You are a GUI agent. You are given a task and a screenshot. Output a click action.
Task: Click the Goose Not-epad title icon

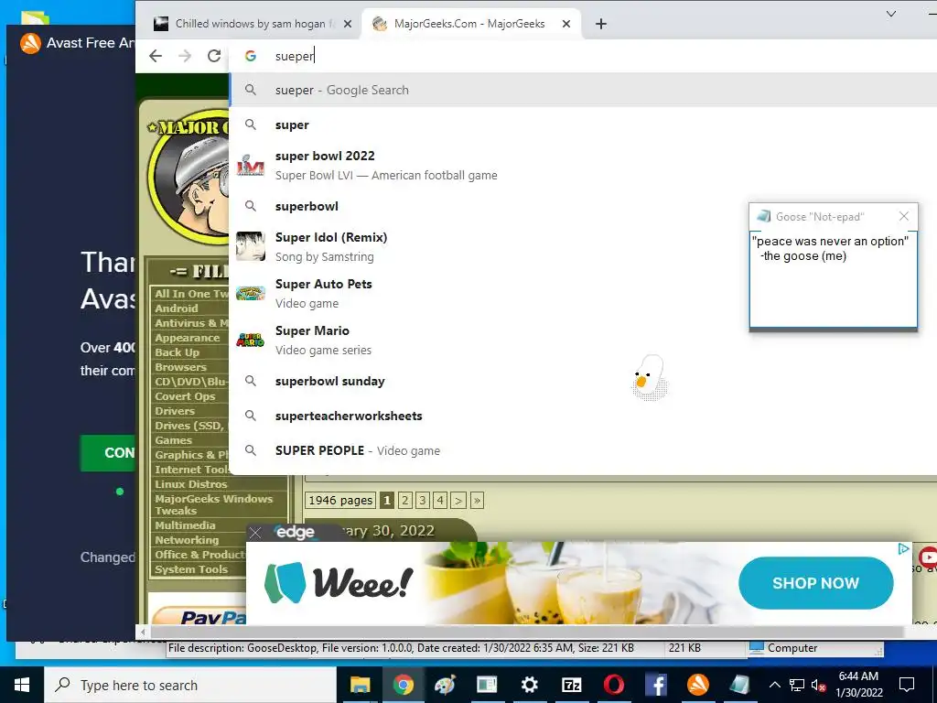click(763, 216)
